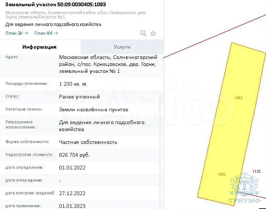Switch to the Услуги tab
The width and height of the screenshot is (266, 209).
coord(122,47)
